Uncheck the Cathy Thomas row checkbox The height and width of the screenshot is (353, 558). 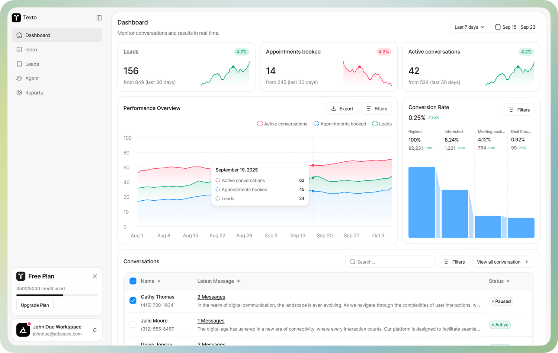[133, 300]
